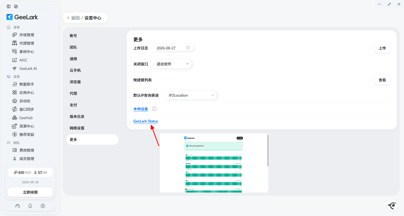
Task: Select 通用 settings tab
Action: coord(92,59)
